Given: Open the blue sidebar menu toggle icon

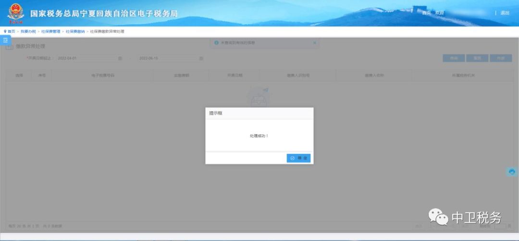Looking at the screenshot, I should (x=5, y=40).
